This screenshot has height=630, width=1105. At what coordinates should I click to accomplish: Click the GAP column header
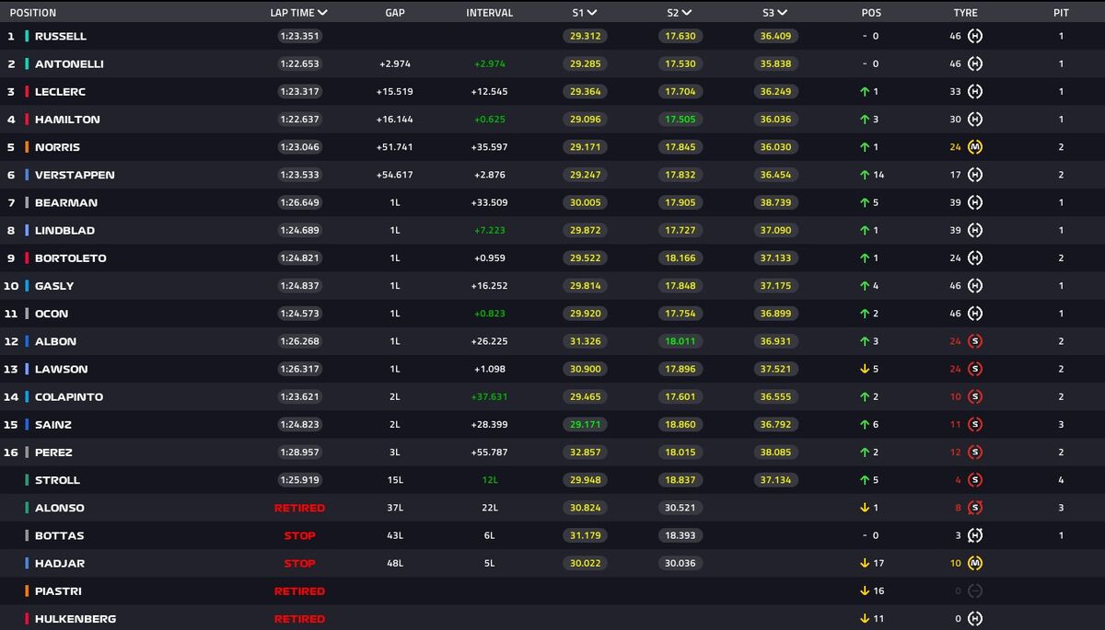coord(395,13)
